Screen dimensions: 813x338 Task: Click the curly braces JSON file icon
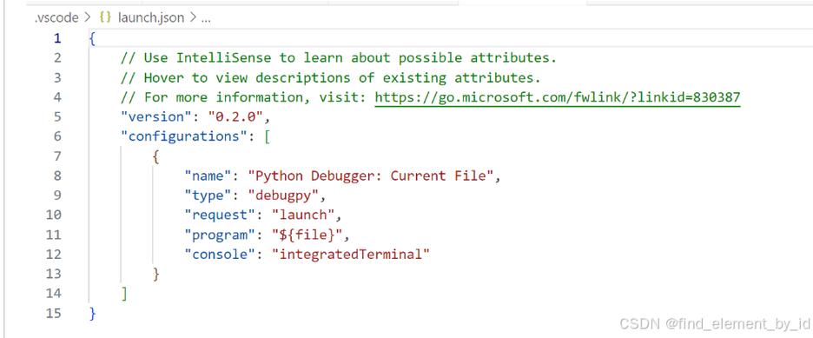pos(105,18)
